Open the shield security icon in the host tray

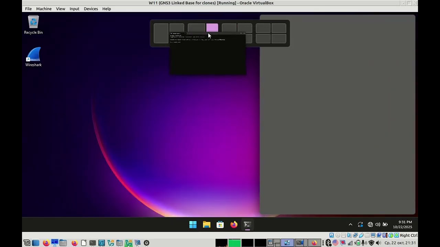click(371, 243)
